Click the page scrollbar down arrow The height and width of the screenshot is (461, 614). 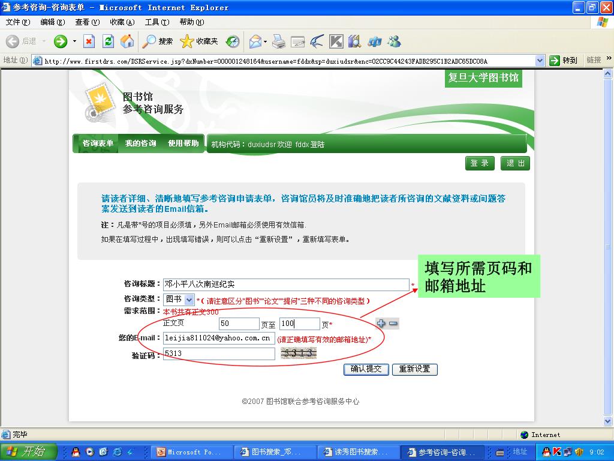[x=608, y=421]
